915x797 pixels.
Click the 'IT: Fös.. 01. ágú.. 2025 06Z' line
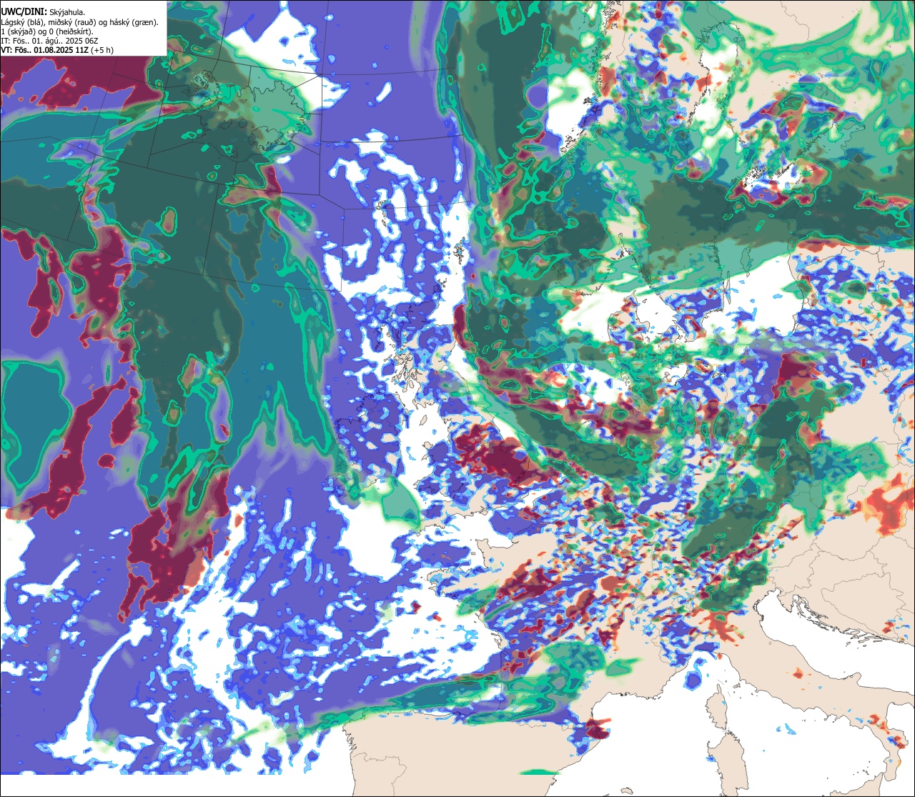[x=49, y=41]
